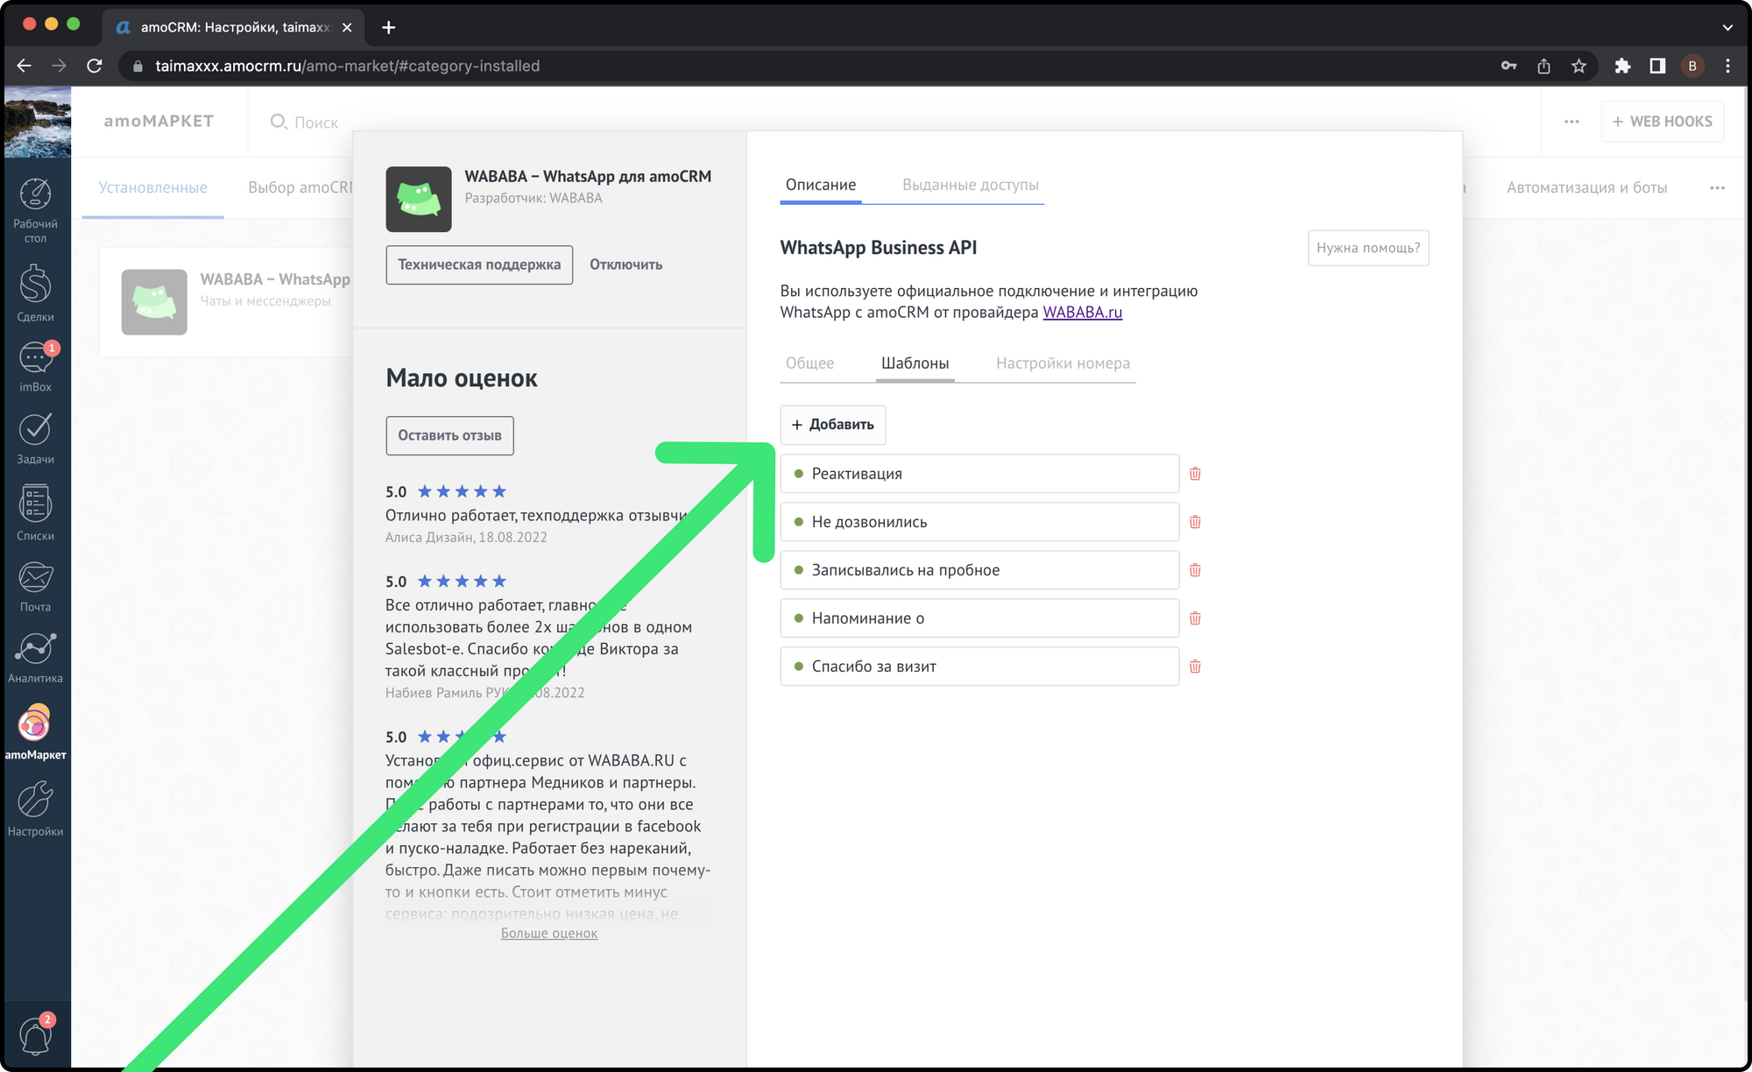
Task: Open Chrome three-dot menu
Action: pos(1727,66)
